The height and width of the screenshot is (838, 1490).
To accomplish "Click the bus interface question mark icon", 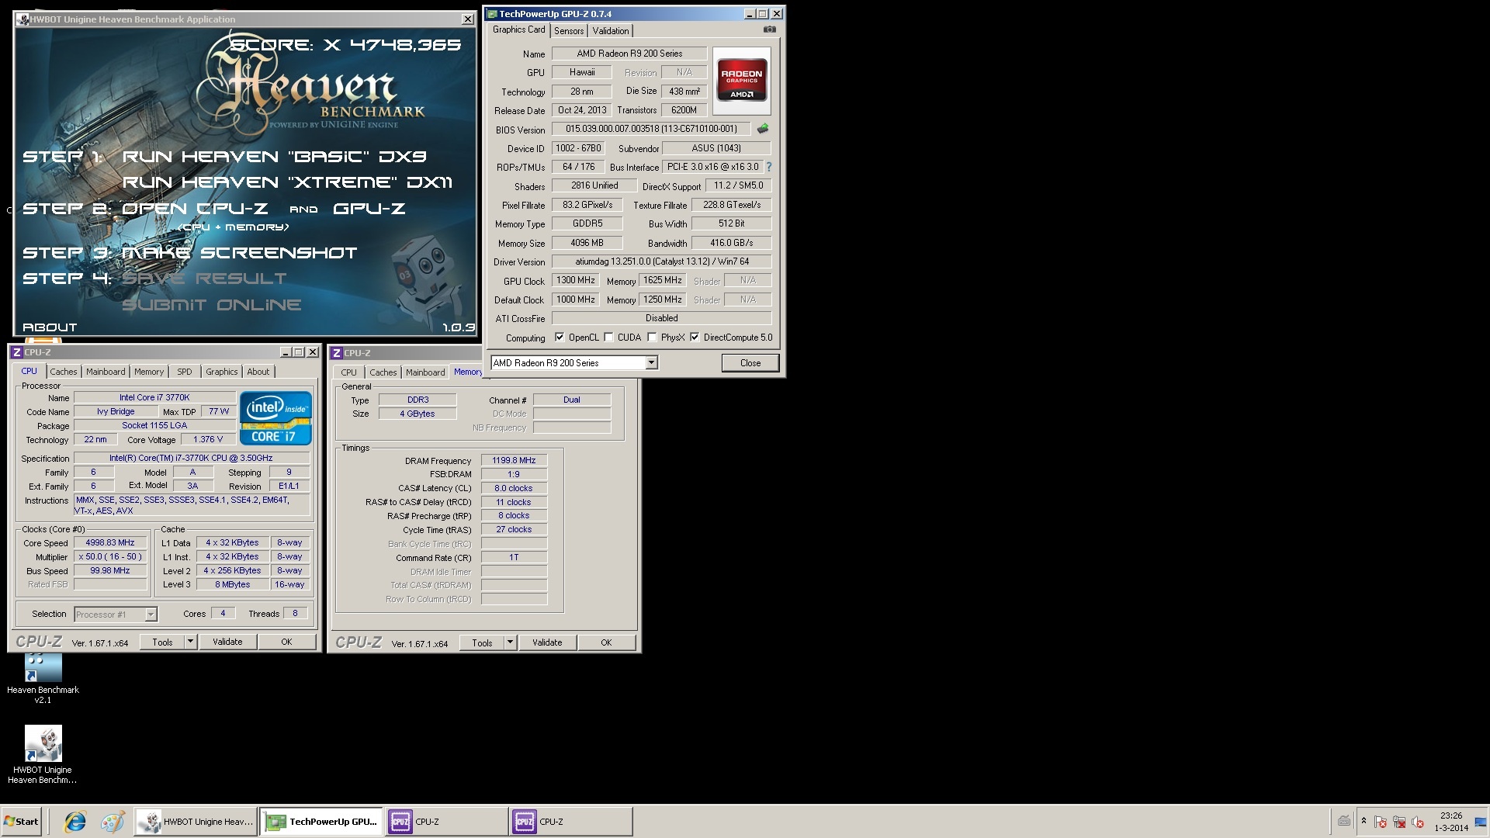I will 768,167.
